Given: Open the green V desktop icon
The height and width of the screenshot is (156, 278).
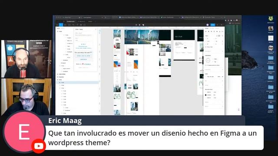Looking at the screenshot, I should click(271, 18).
